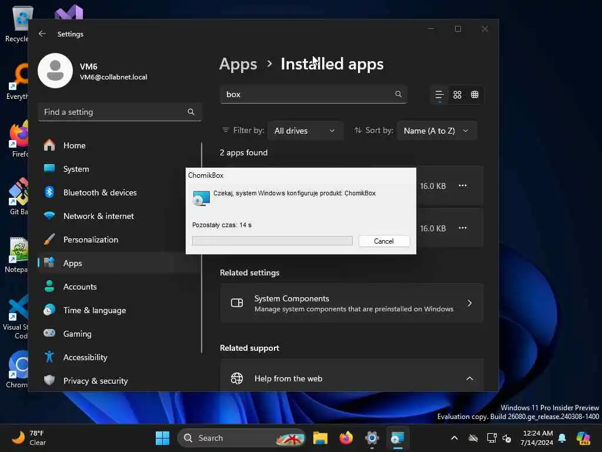Click the 'Pozostały czas: 14 s' text
Screen dimensions: 602x452
pos(222,225)
